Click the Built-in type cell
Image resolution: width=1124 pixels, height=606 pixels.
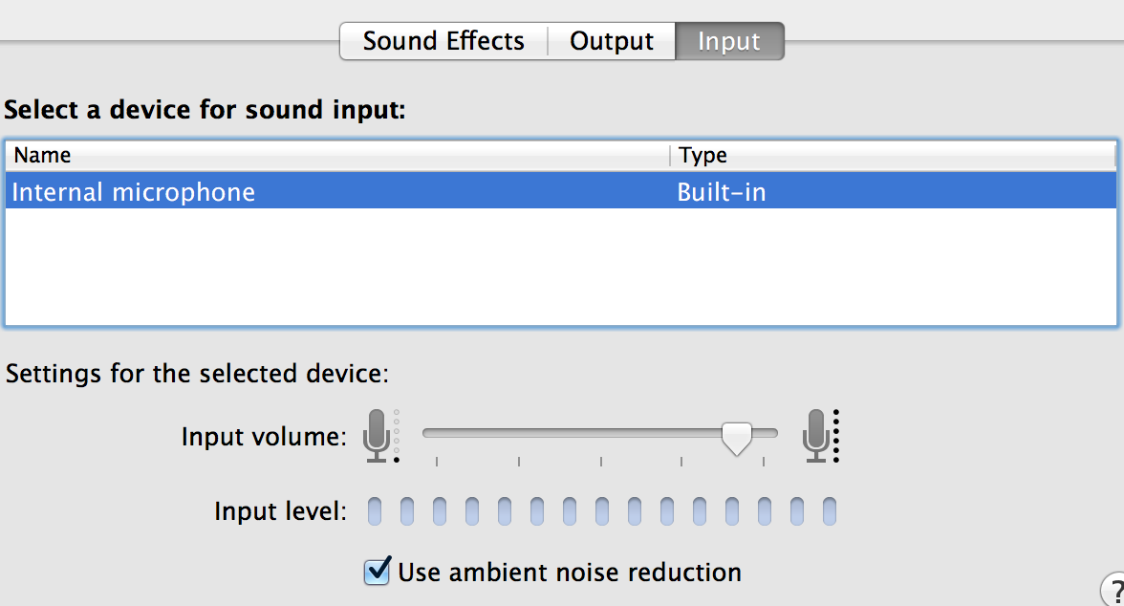[x=721, y=192]
